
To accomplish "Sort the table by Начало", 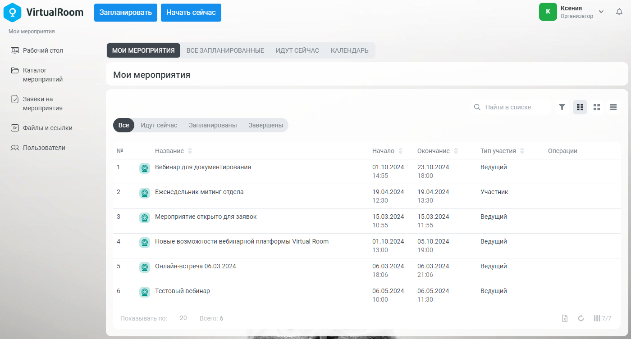I will pyautogui.click(x=400, y=151).
